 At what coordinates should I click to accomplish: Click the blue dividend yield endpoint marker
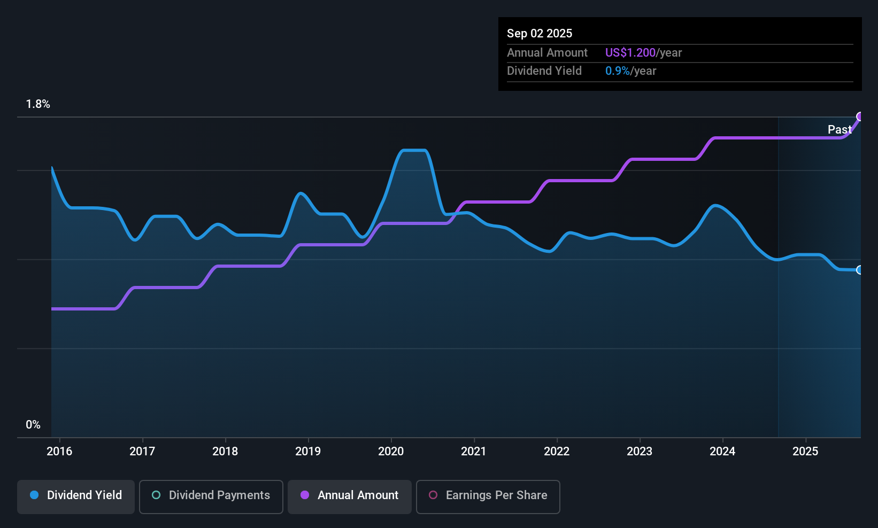pyautogui.click(x=860, y=270)
